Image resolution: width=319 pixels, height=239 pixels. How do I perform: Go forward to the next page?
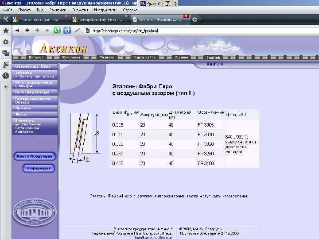(x=37, y=31)
